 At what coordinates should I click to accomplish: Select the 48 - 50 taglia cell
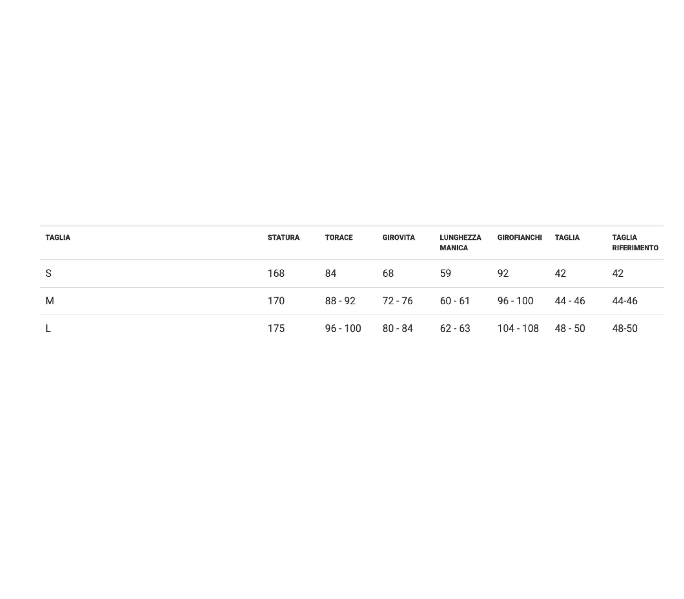pyautogui.click(x=570, y=328)
